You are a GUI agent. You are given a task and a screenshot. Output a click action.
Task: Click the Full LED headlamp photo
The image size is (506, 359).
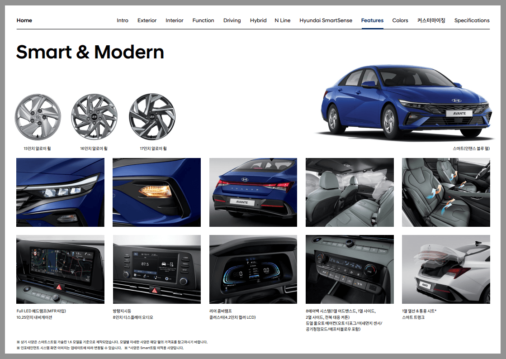(x=60, y=192)
